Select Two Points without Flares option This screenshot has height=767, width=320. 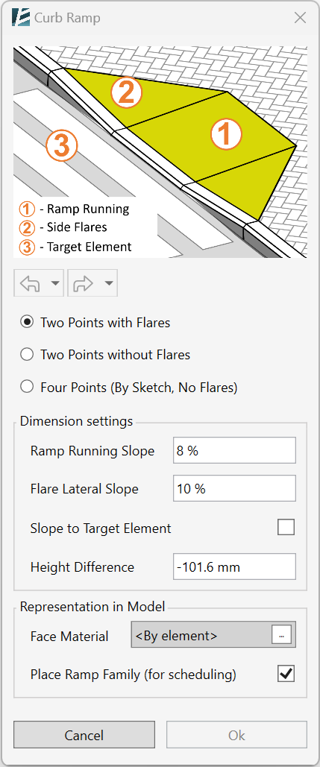pyautogui.click(x=104, y=354)
